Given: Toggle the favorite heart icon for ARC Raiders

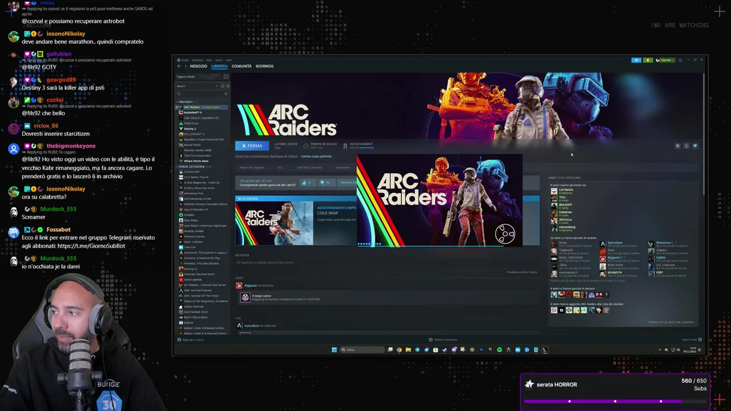Looking at the screenshot, I should coord(695,146).
